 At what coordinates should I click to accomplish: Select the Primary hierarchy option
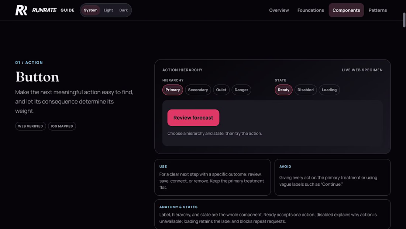click(x=173, y=90)
